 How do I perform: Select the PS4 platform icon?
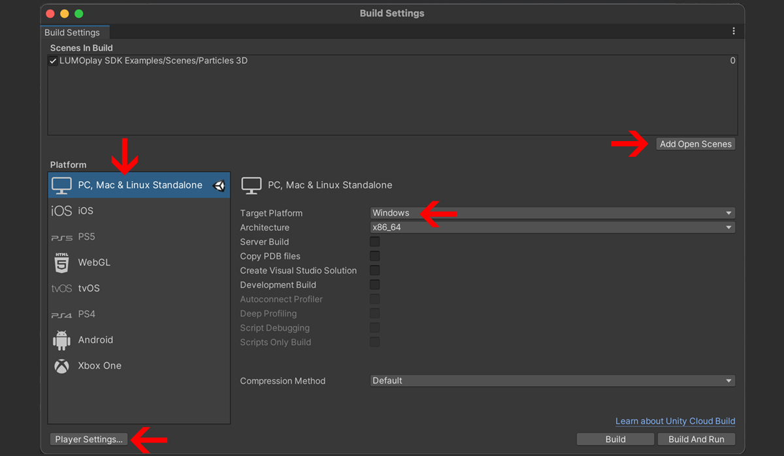[x=61, y=314]
